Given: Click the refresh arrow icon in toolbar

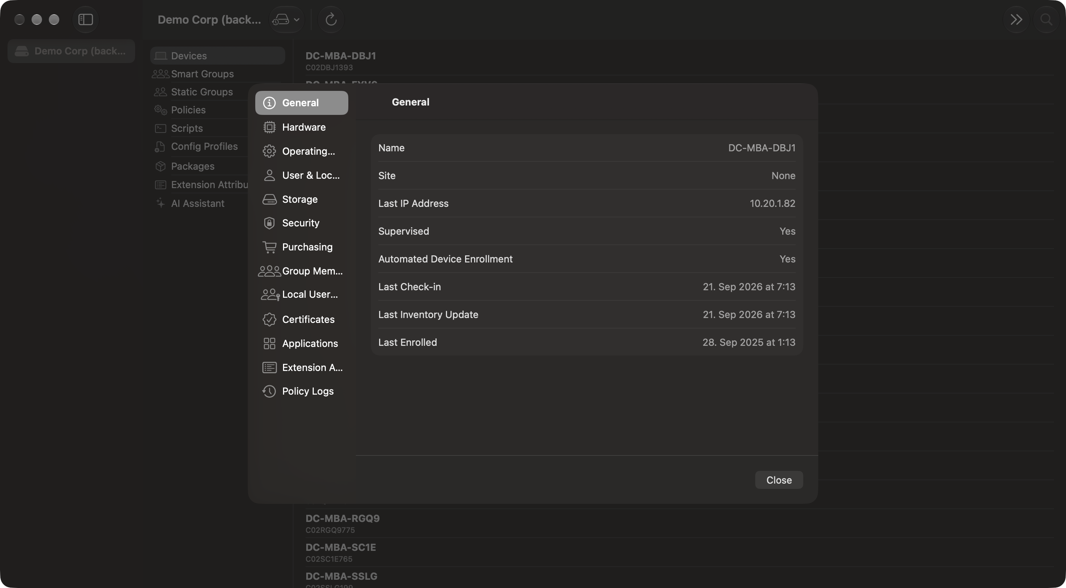Looking at the screenshot, I should (x=331, y=20).
